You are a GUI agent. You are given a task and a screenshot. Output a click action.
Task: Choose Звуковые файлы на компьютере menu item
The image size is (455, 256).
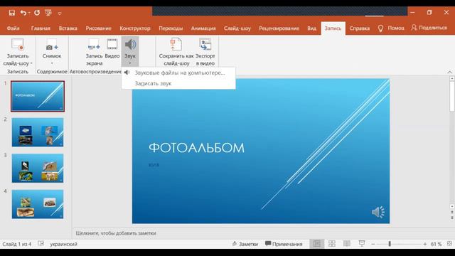pyautogui.click(x=178, y=73)
